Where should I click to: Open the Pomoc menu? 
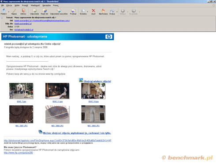point(56,5)
